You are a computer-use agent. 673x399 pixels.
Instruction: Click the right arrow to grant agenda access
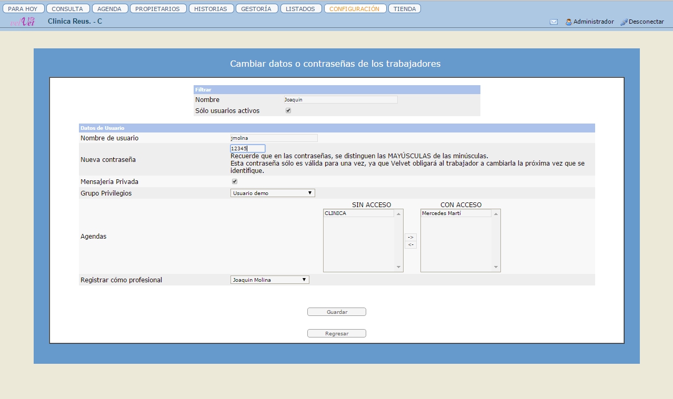(x=410, y=237)
